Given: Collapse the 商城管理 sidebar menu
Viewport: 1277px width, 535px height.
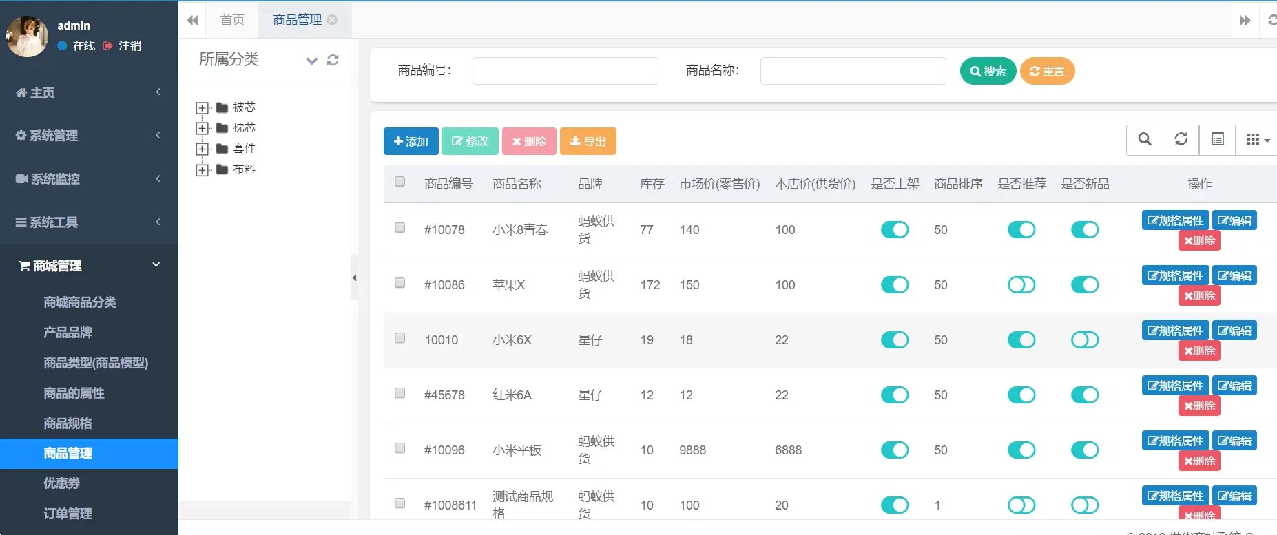Looking at the screenshot, I should click(89, 266).
